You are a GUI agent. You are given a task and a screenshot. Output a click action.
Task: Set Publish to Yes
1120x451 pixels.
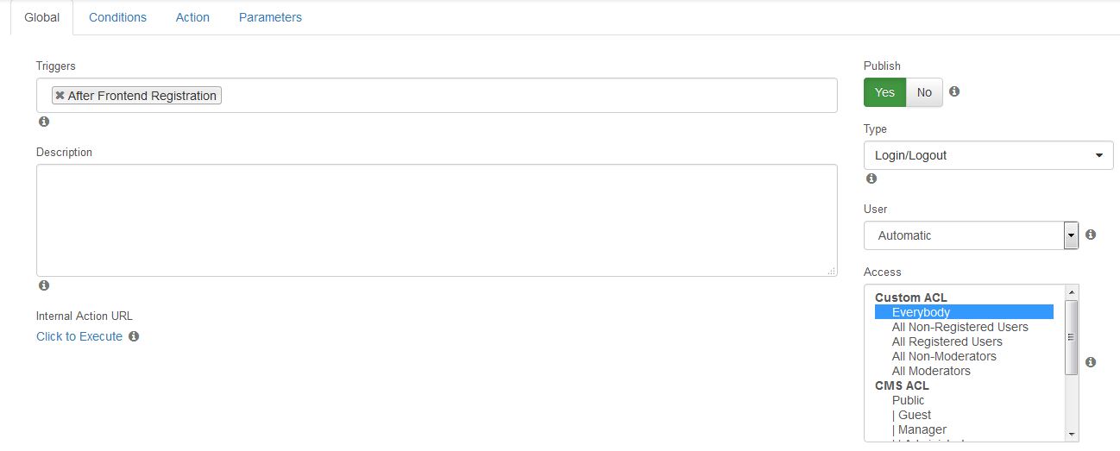click(884, 92)
